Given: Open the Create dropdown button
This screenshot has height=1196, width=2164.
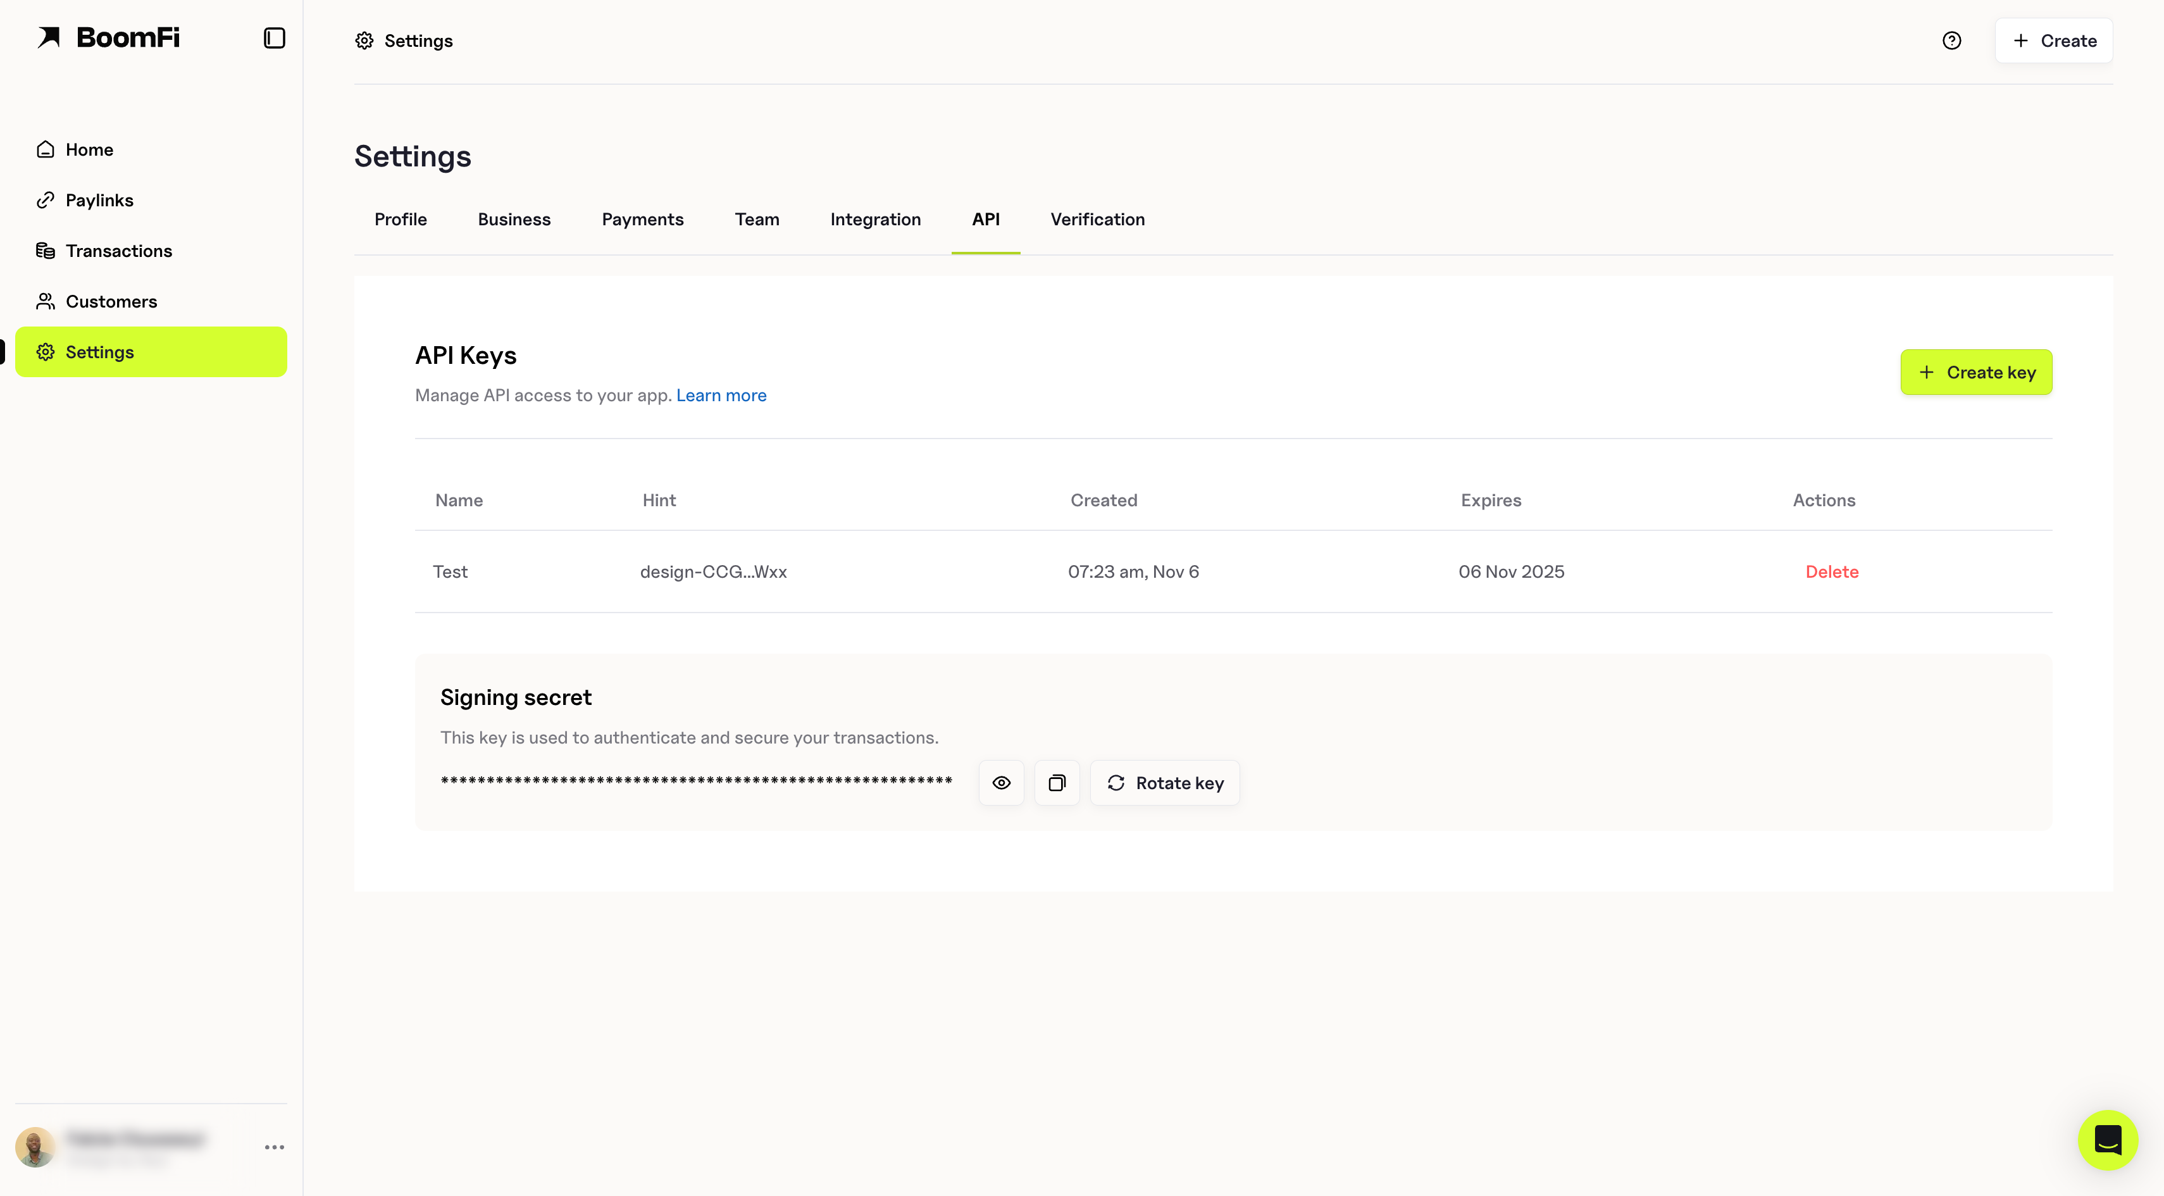Looking at the screenshot, I should point(2053,40).
